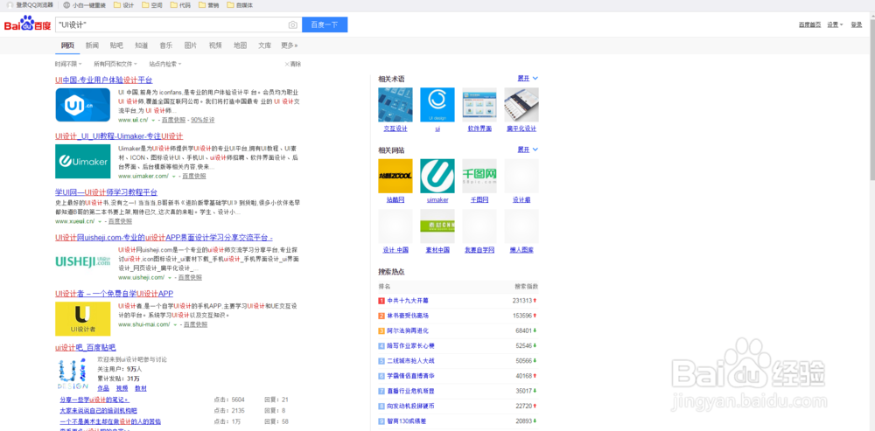Click the arrow next to www.uimaker.com URL
The width and height of the screenshot is (875, 431).
(x=174, y=177)
